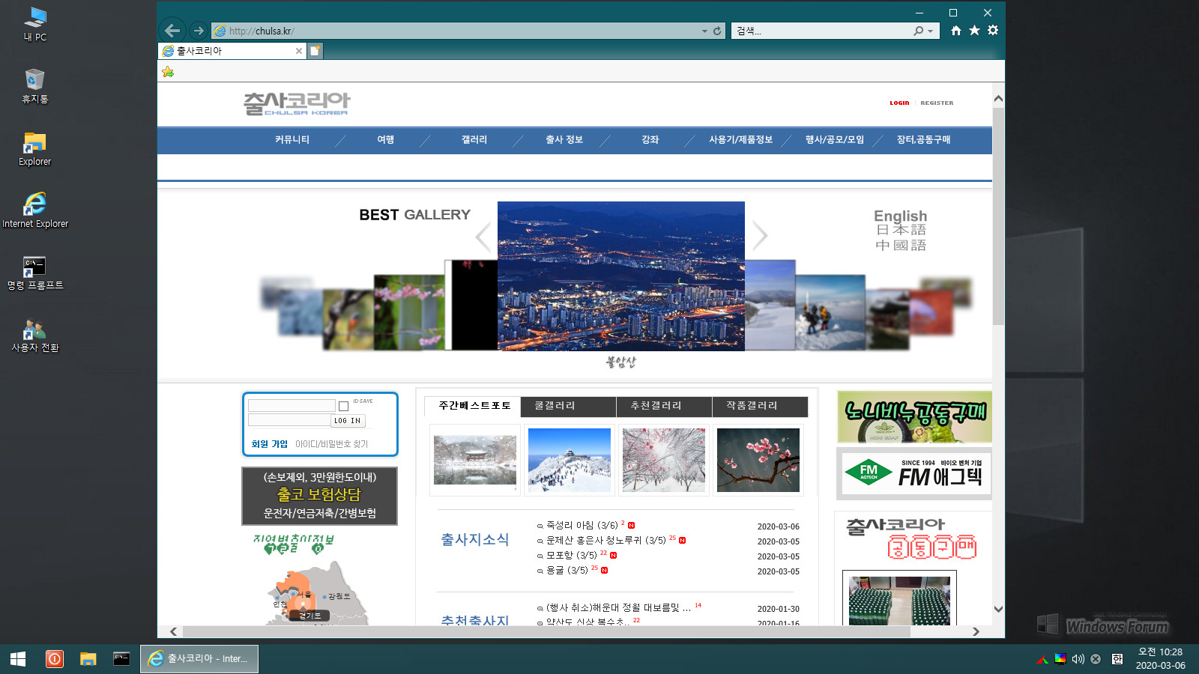Click the LOGIN link at top right

tap(899, 103)
